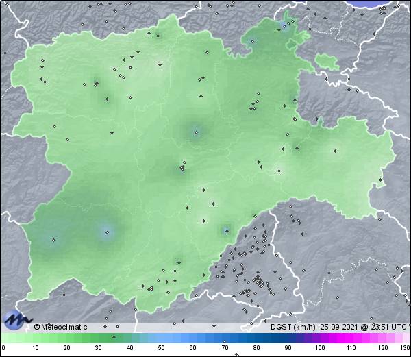This screenshot has width=411, height=357.
Task: Click the ©Meteoclimatic copyright text
Action: [x=60, y=327]
